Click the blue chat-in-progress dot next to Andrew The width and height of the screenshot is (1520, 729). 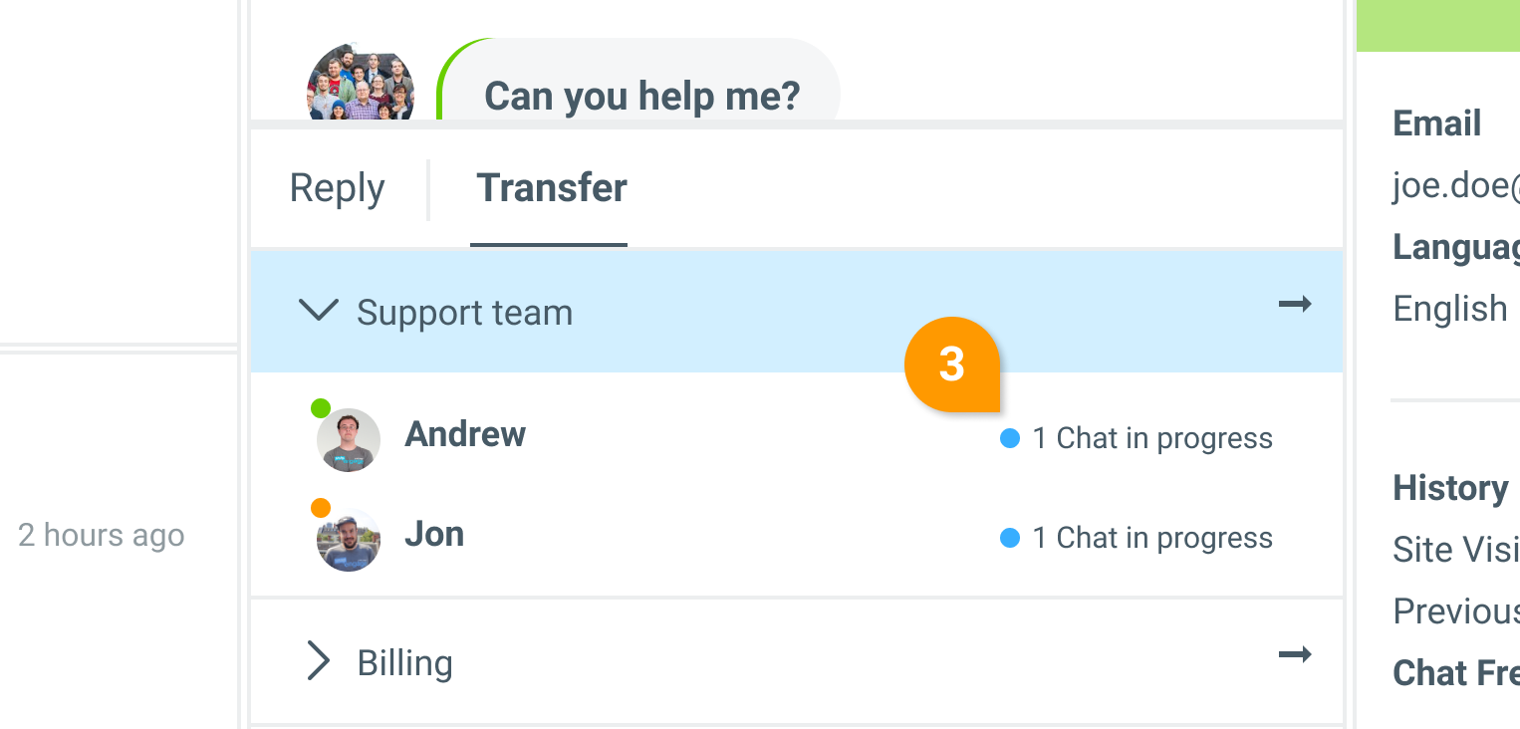pos(1010,438)
